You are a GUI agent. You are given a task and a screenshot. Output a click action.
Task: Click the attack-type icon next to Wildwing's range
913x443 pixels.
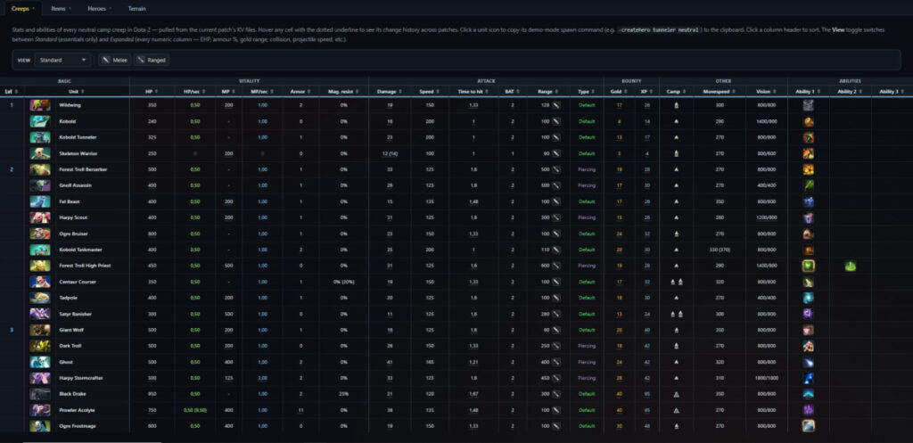point(556,105)
